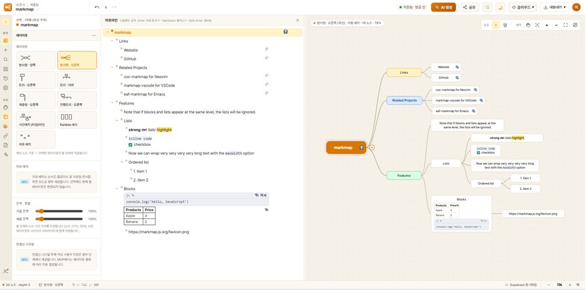Select the Kanban board layout option

click(77, 120)
